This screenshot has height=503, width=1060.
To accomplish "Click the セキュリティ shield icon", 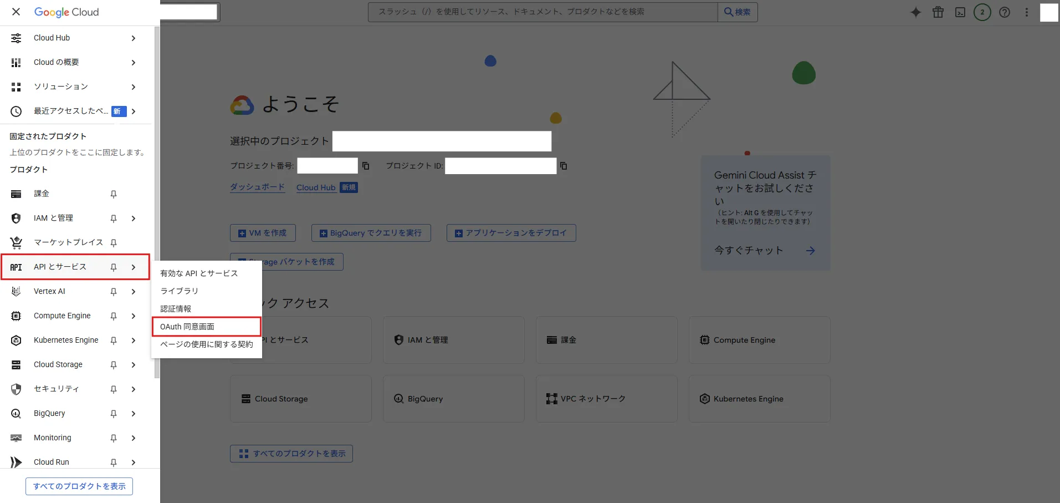I will pos(16,389).
